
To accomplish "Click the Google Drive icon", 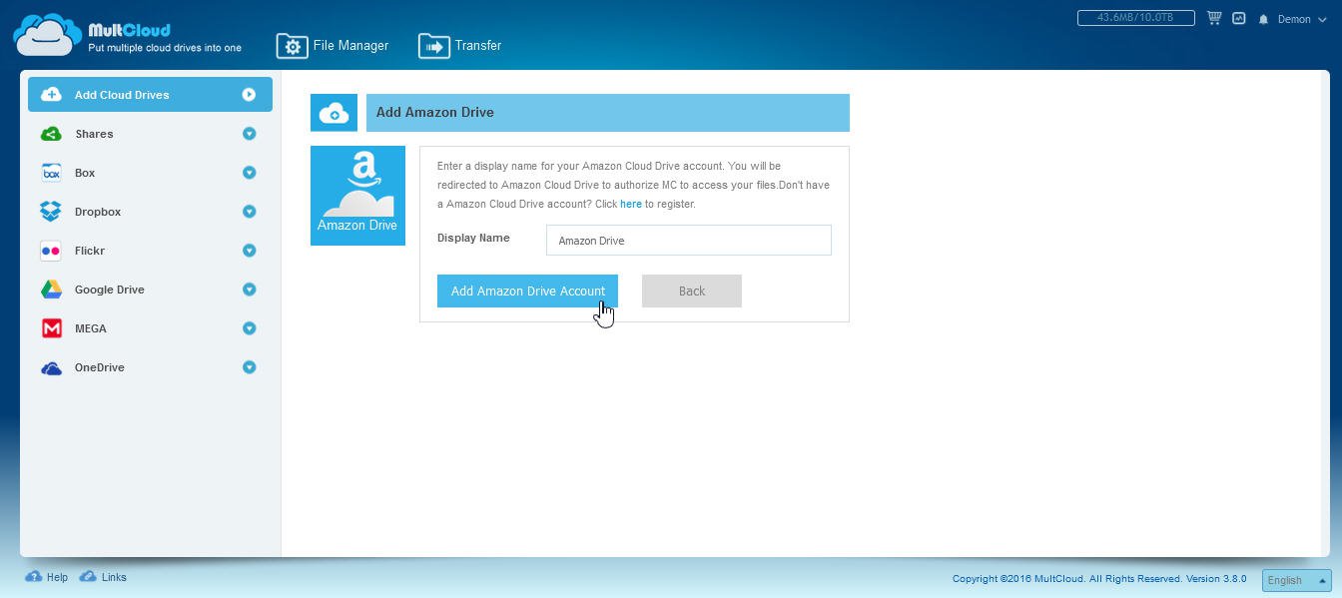I will pos(51,290).
